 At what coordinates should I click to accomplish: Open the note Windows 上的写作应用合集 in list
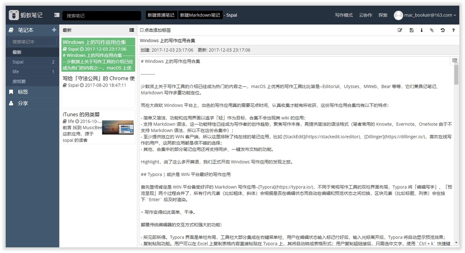[98, 55]
